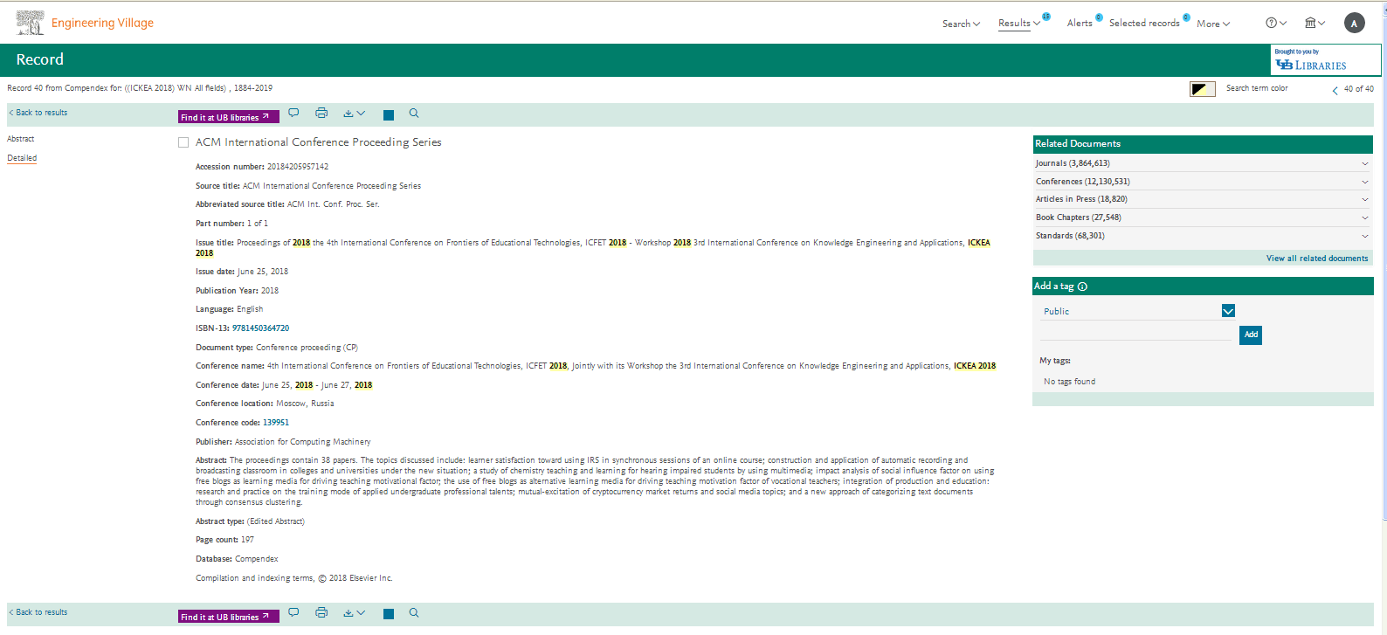
Task: Click the Search term color swatch
Action: (x=1202, y=89)
